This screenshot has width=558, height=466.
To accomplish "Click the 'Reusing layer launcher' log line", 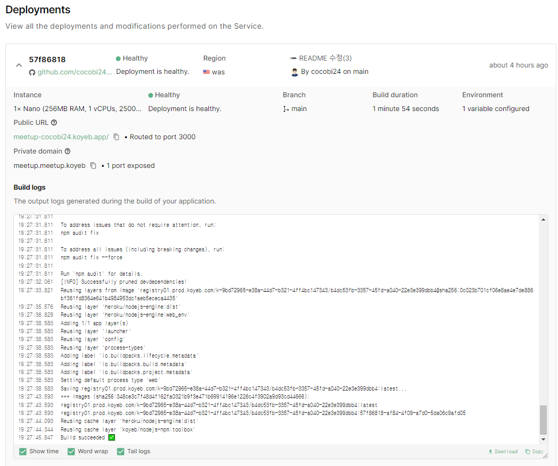I will click(x=95, y=332).
